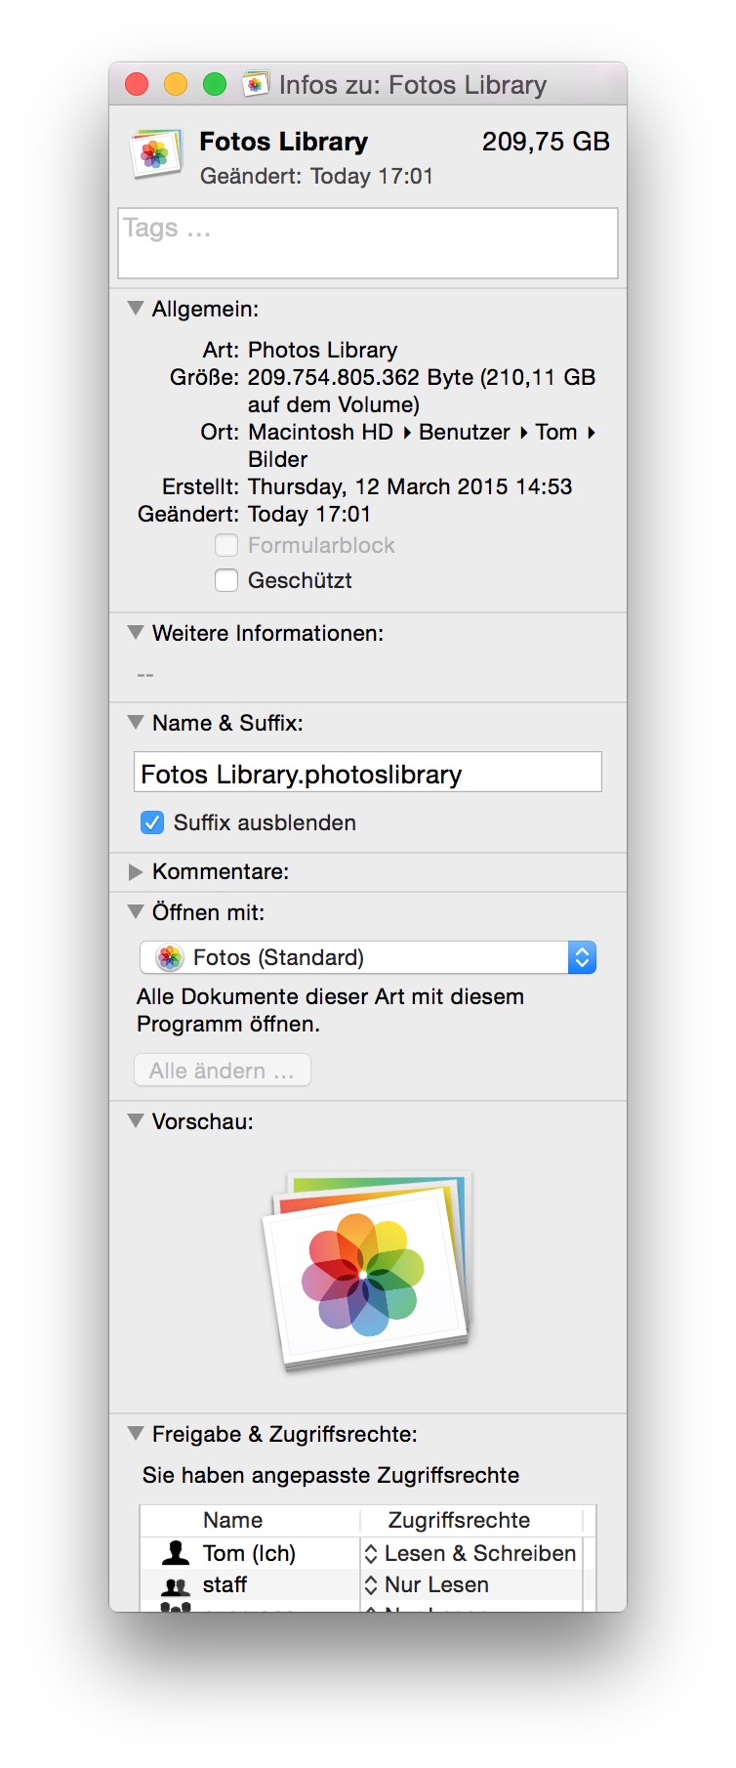This screenshot has height=1768, width=736.
Task: Click the green zoom window button
Action: click(215, 85)
